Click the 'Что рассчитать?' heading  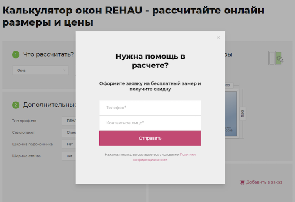tap(48, 54)
